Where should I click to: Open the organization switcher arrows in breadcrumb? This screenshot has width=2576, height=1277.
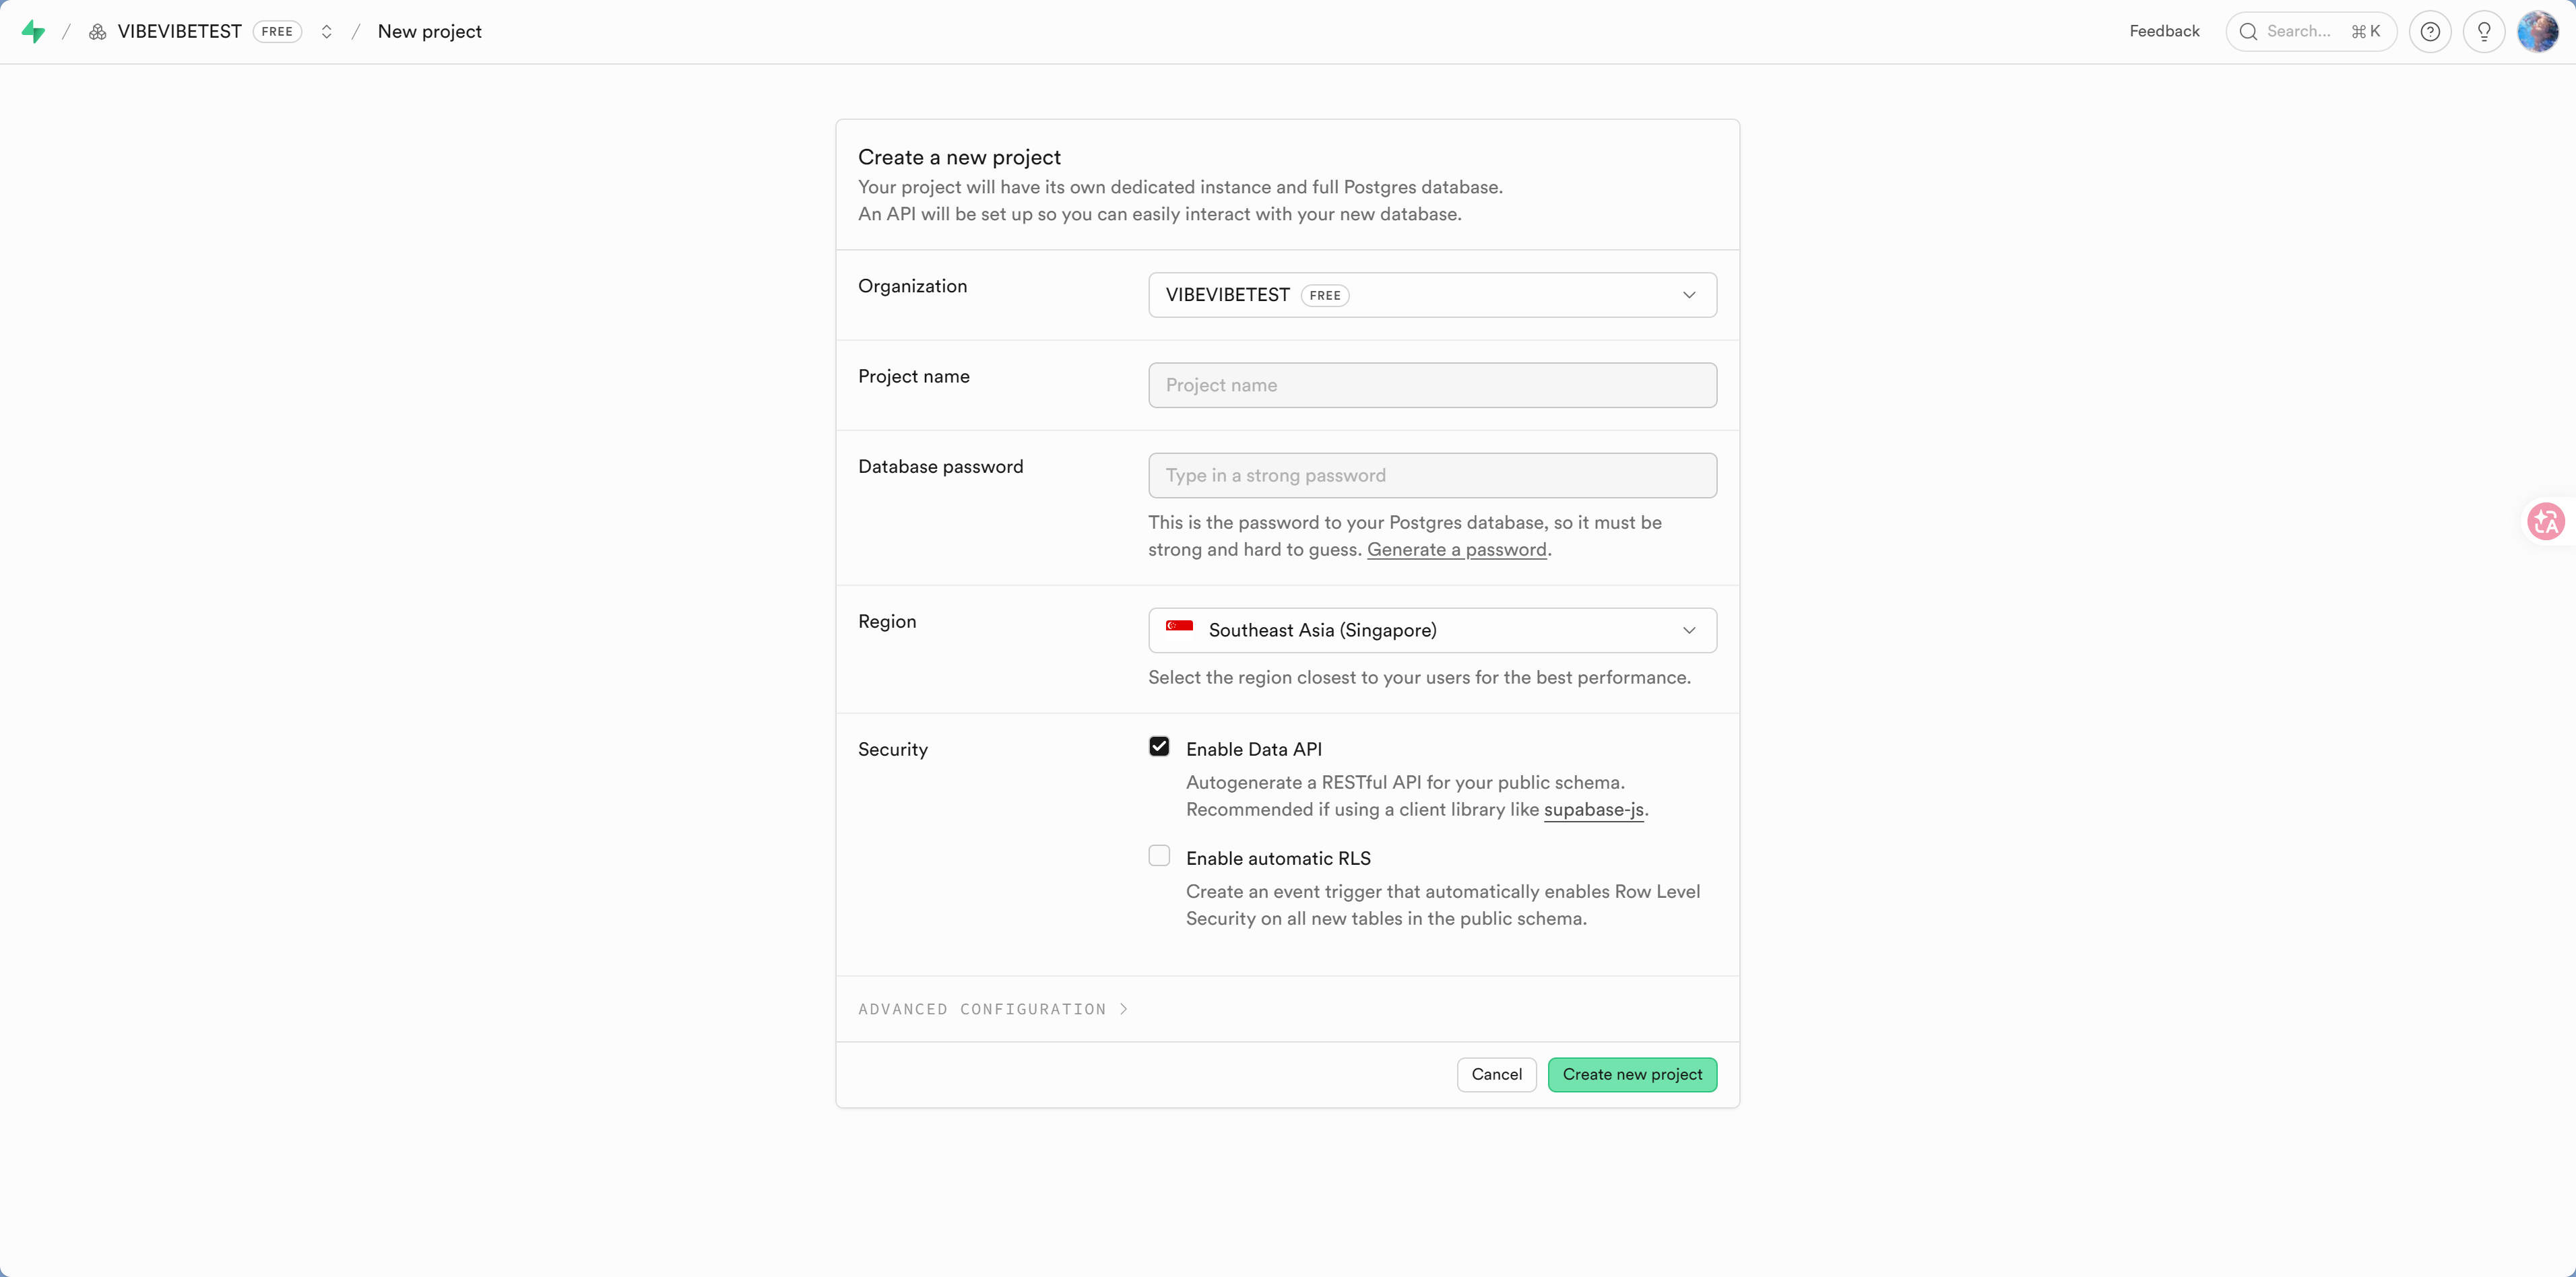point(326,32)
